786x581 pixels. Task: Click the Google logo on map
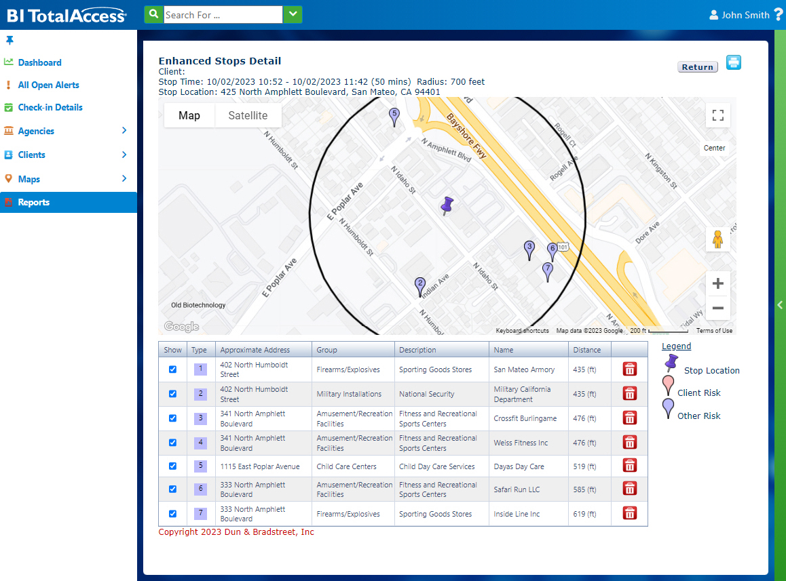click(x=181, y=327)
